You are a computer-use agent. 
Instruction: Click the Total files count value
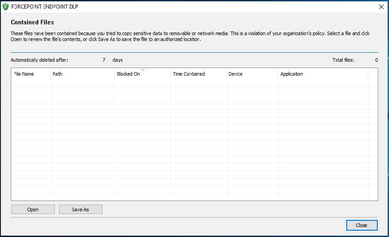point(376,60)
